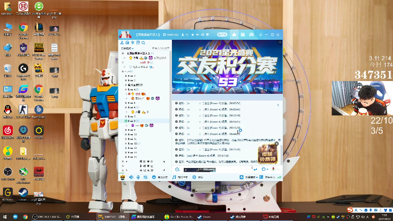Open the audio mixer settings icon
This screenshot has height=221, width=393.
tap(145, 177)
